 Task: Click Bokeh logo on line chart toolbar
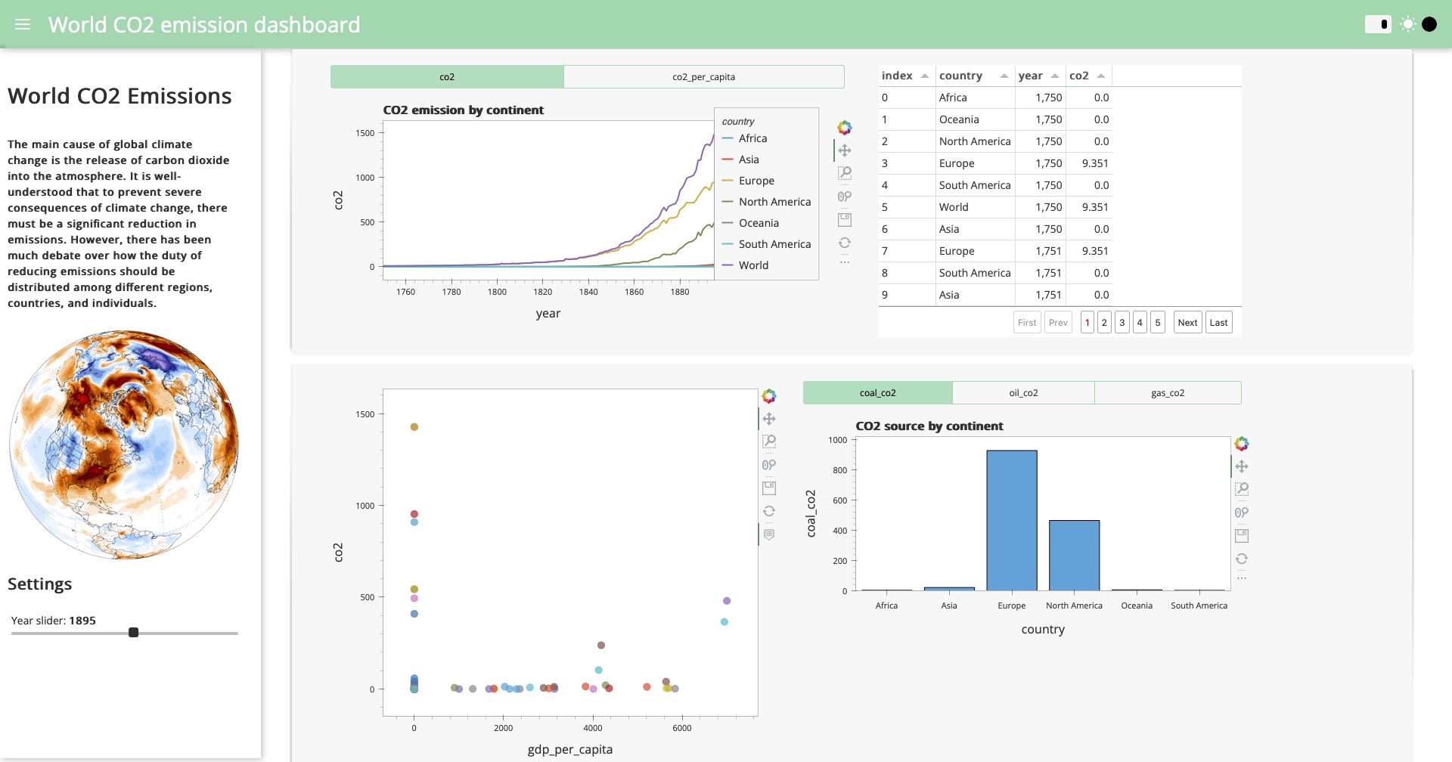click(x=845, y=128)
